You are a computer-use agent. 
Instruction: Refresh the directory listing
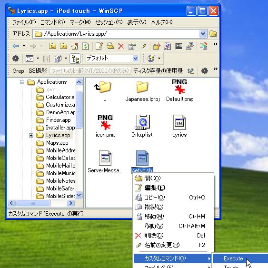(x=86, y=46)
